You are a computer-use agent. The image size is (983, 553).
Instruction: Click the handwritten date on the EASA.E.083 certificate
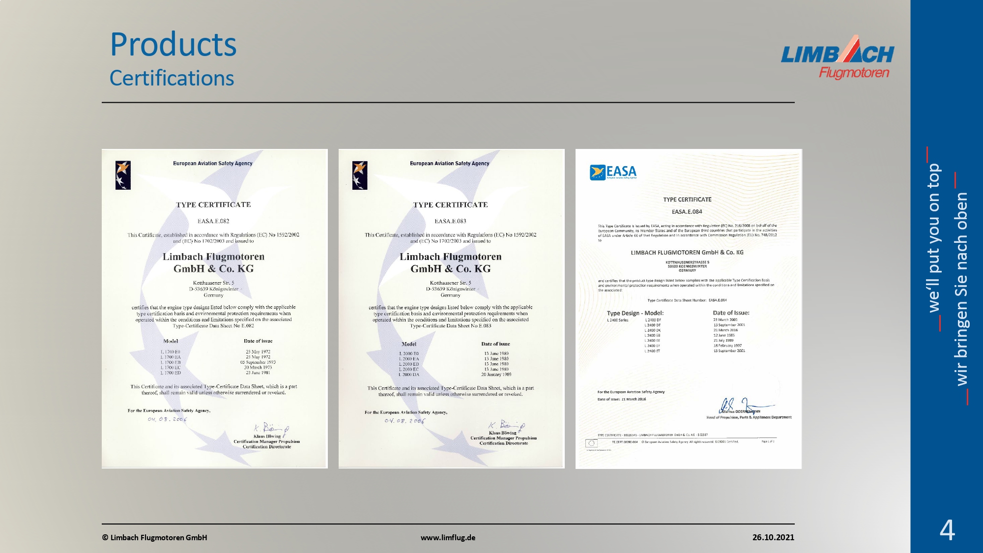coord(405,421)
